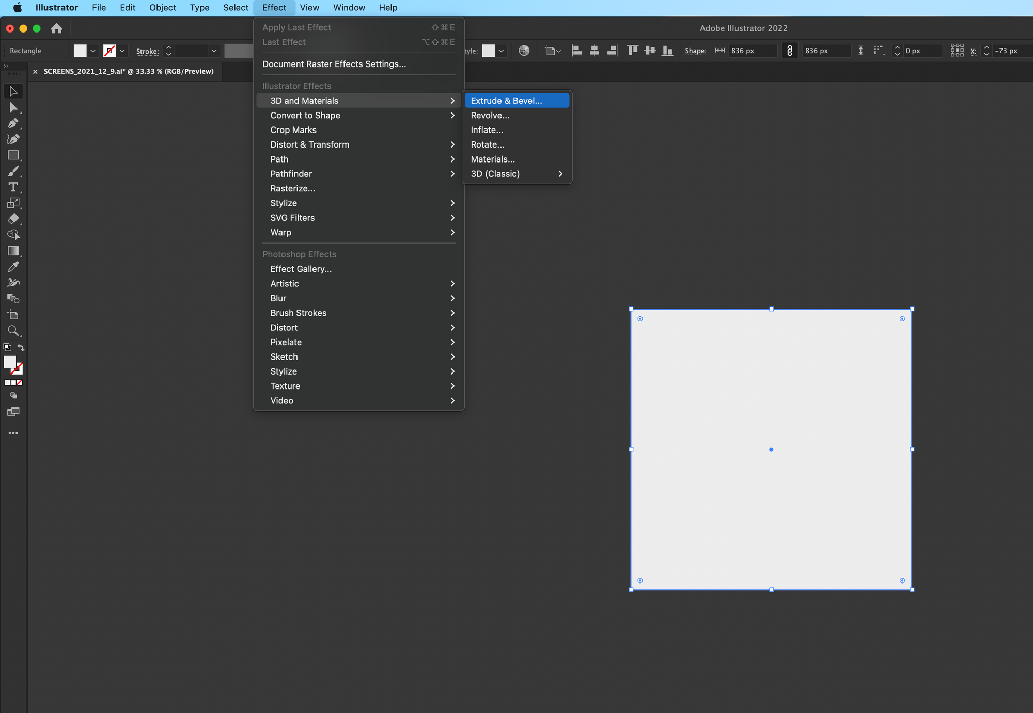Open the stroke weight dropdown

point(214,51)
